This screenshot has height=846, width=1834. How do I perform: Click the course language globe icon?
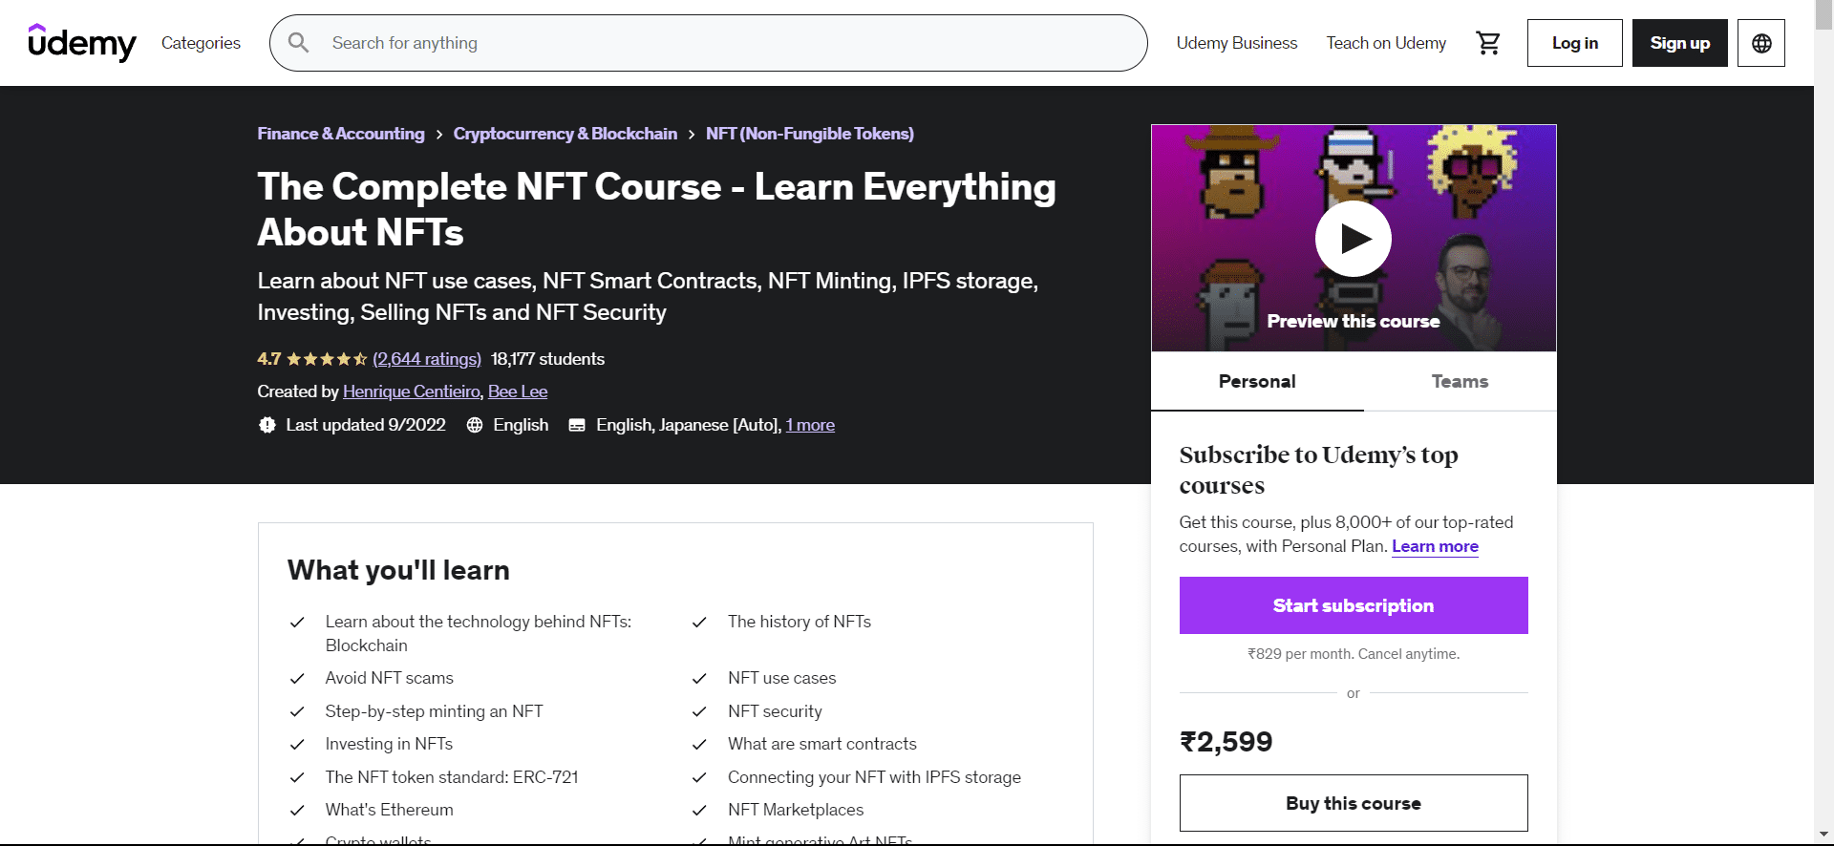pos(475,426)
